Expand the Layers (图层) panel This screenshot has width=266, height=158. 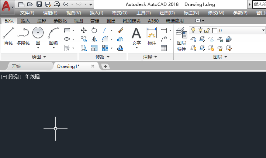[220, 57]
